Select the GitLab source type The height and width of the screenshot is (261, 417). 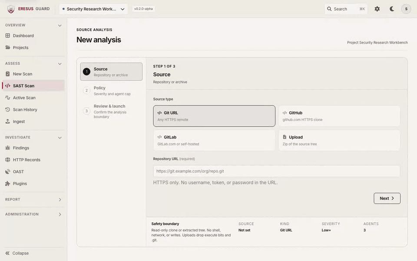pos(214,141)
